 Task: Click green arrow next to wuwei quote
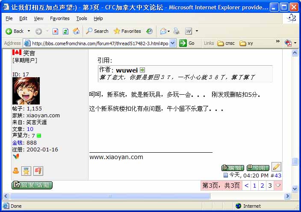tap(142, 70)
